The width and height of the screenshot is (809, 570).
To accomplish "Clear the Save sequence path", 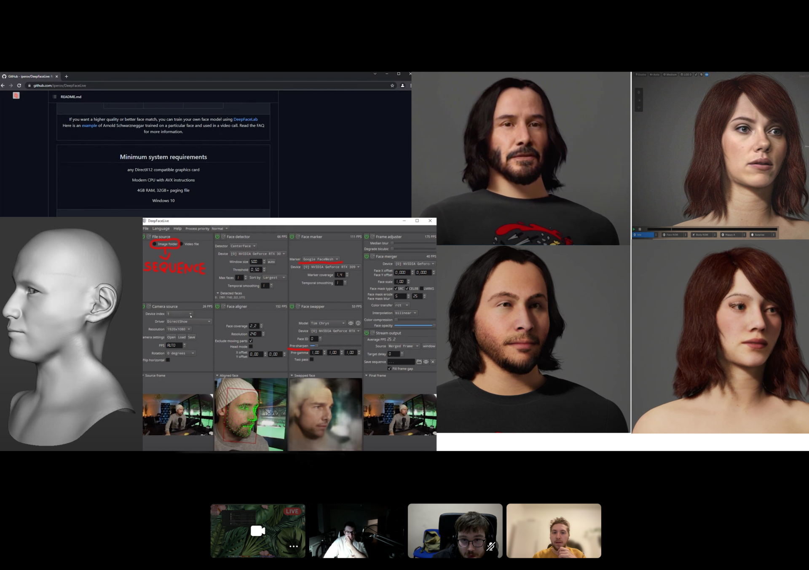I will coord(433,362).
